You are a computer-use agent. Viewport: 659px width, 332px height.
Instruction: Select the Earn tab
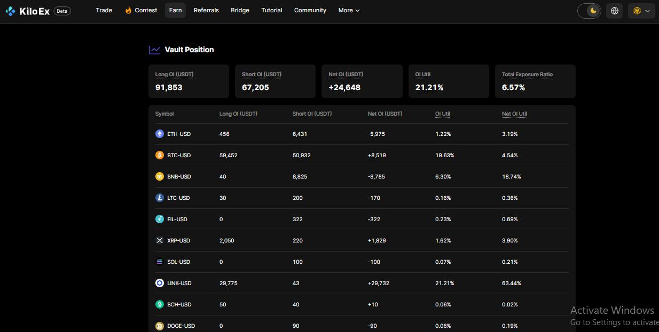click(175, 10)
